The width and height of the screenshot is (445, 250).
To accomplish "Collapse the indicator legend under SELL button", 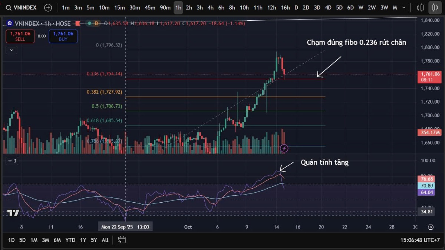I will pos(11,50).
